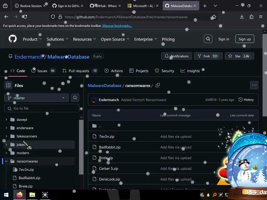Open the Firefox View icon

pyautogui.click(x=5, y=6)
